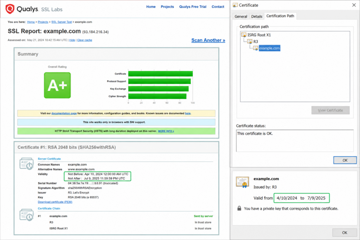Viewport: 360px width, 240px height.
Task: Click the 'RSA 2048 bits (e 65537)' value
Action: pos(83,197)
